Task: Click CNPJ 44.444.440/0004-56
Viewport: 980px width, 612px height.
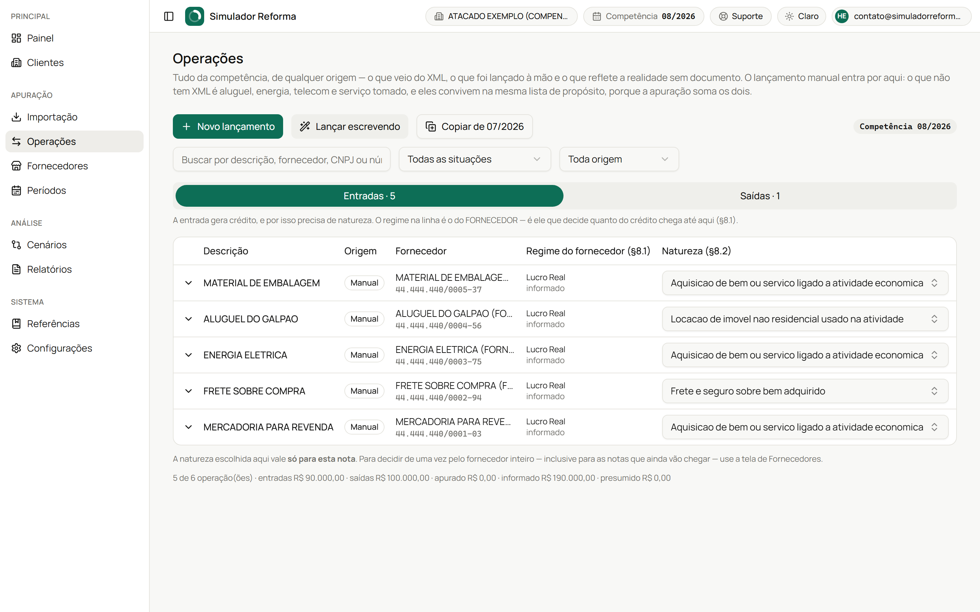Action: coord(439,326)
